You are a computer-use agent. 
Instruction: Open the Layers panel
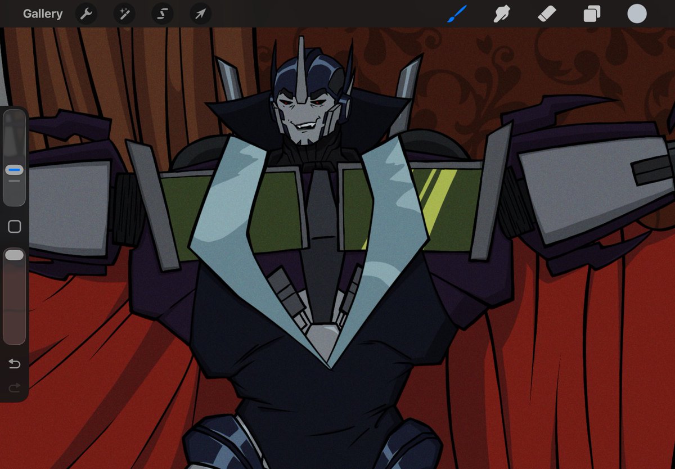pyautogui.click(x=592, y=13)
